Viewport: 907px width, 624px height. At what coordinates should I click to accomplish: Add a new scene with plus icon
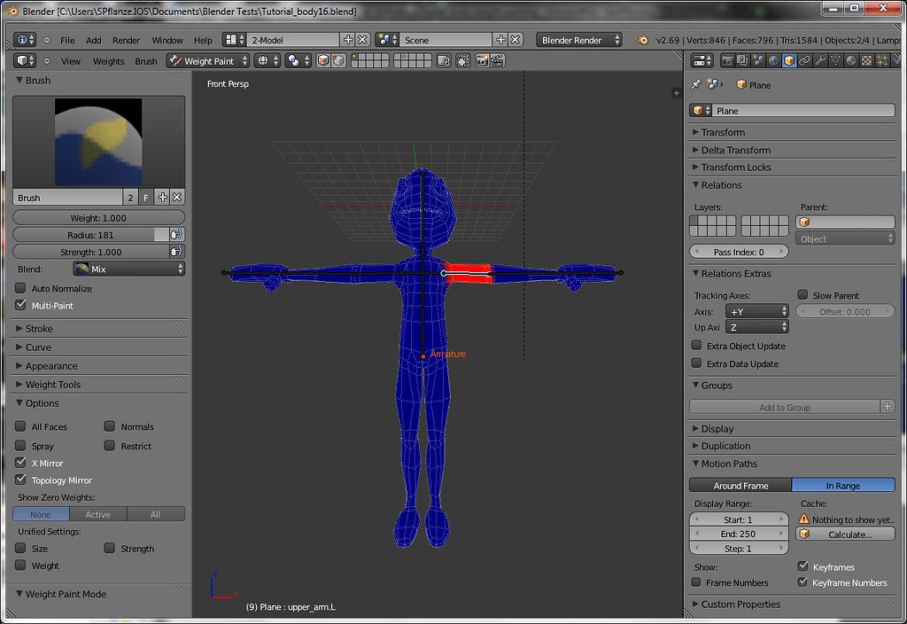[x=501, y=40]
